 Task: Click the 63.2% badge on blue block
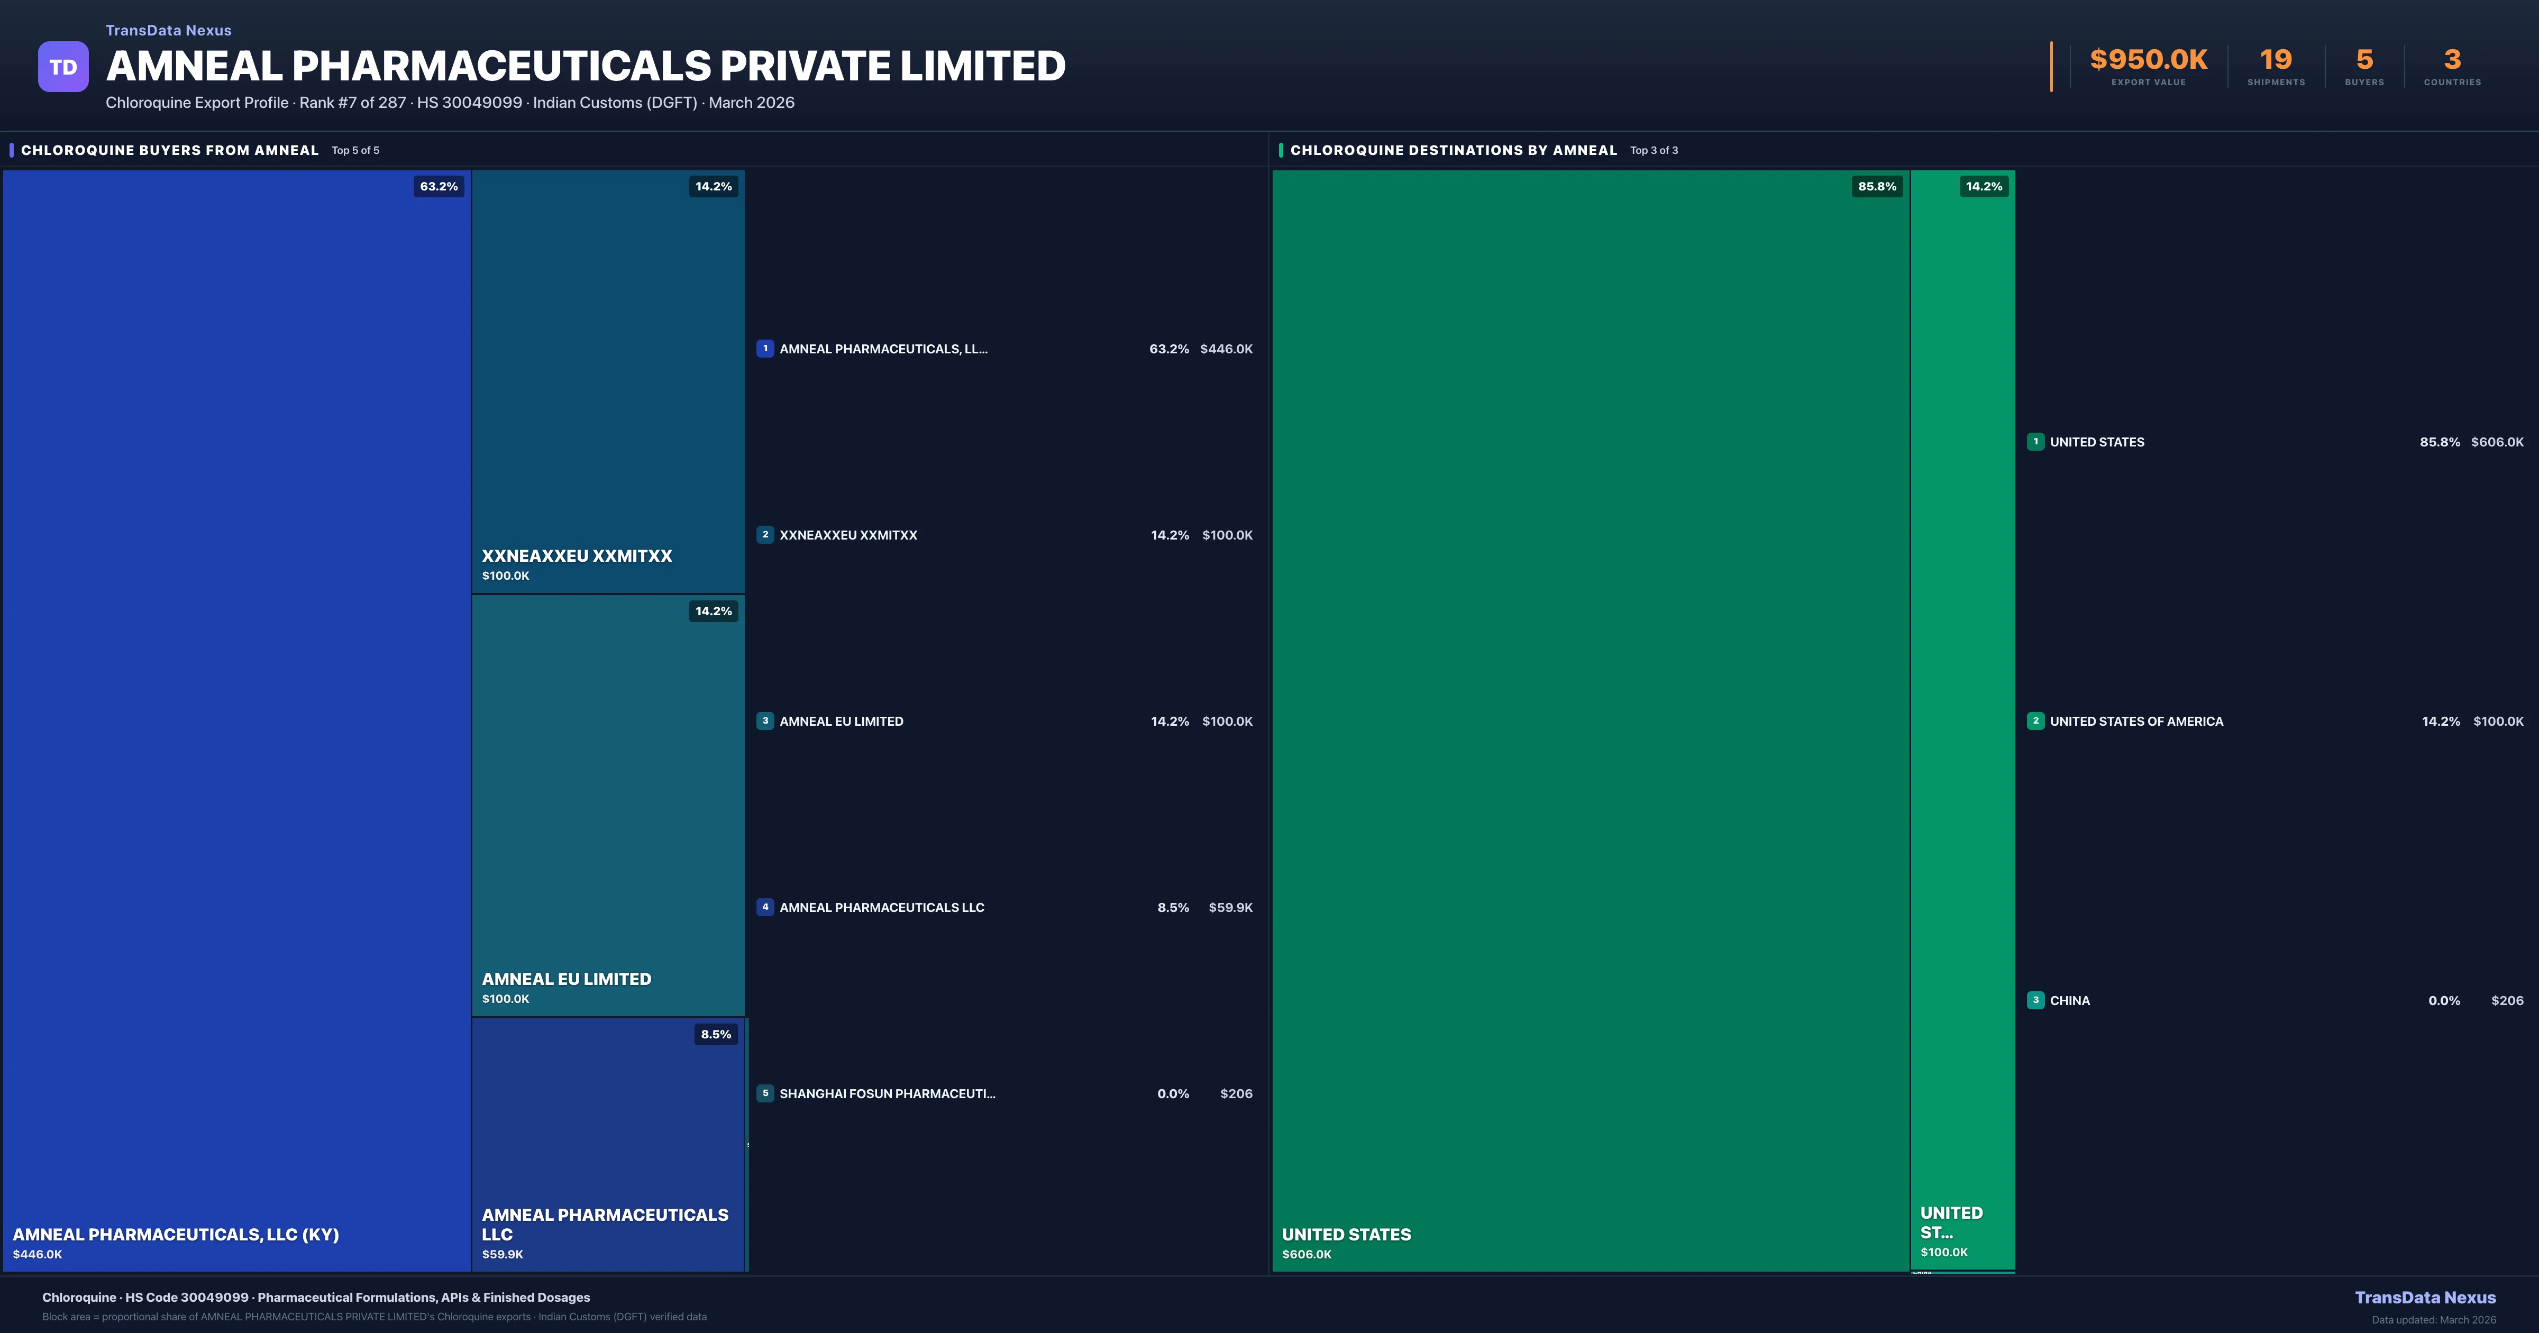(x=439, y=186)
